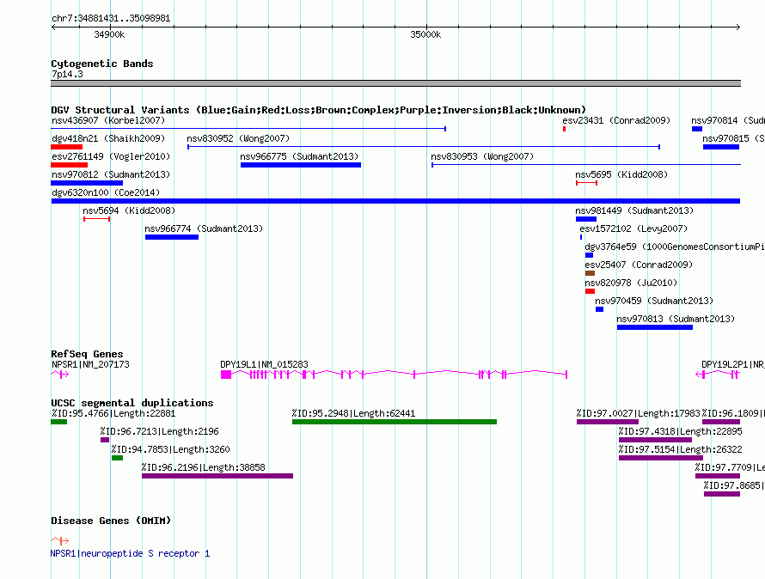Select the nsv830952 (Wong2007) label
The width and height of the screenshot is (765, 579).
pyautogui.click(x=238, y=138)
